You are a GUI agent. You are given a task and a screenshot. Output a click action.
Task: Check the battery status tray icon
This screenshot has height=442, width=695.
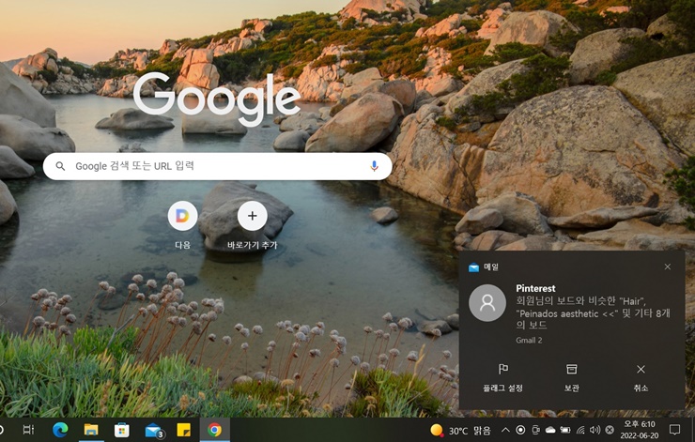565,430
